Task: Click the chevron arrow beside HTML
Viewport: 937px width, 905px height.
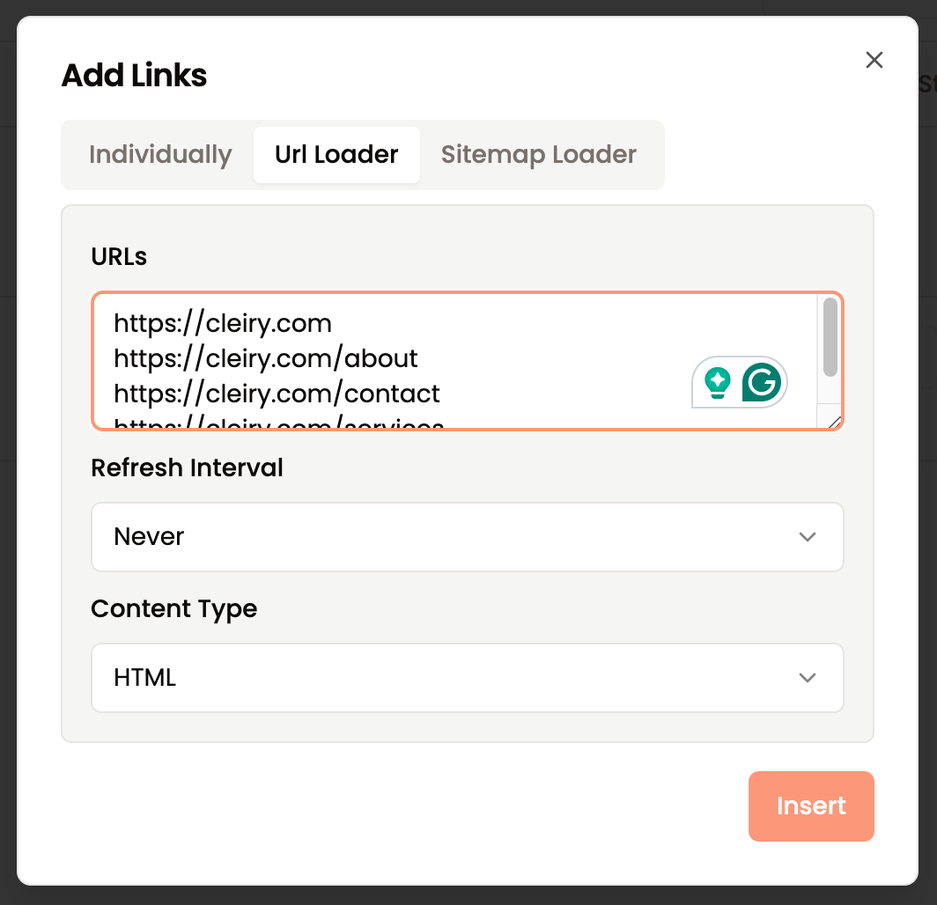Action: pyautogui.click(x=808, y=678)
